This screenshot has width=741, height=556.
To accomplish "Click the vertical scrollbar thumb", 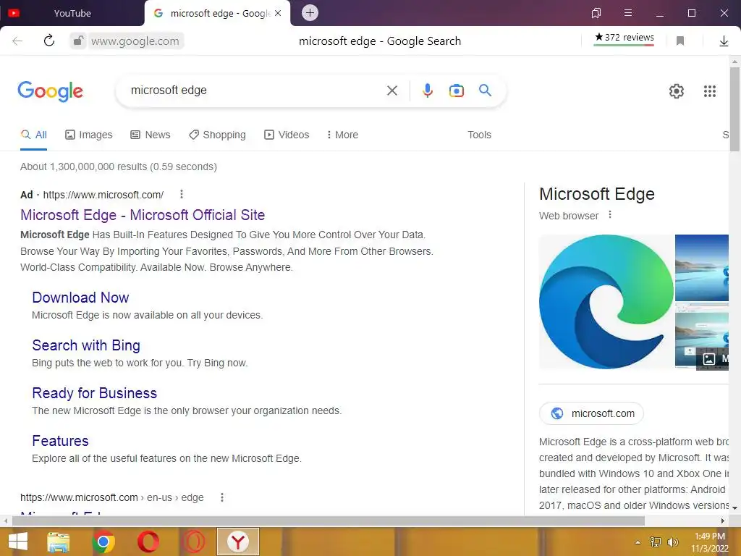I will pyautogui.click(x=734, y=109).
